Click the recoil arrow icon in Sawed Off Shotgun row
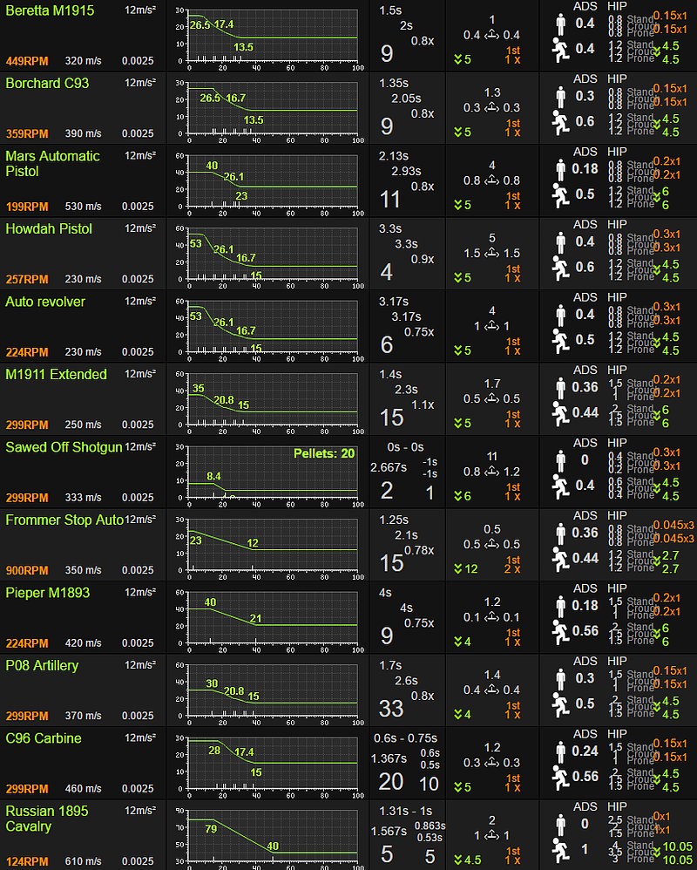The width and height of the screenshot is (697, 870). (492, 472)
